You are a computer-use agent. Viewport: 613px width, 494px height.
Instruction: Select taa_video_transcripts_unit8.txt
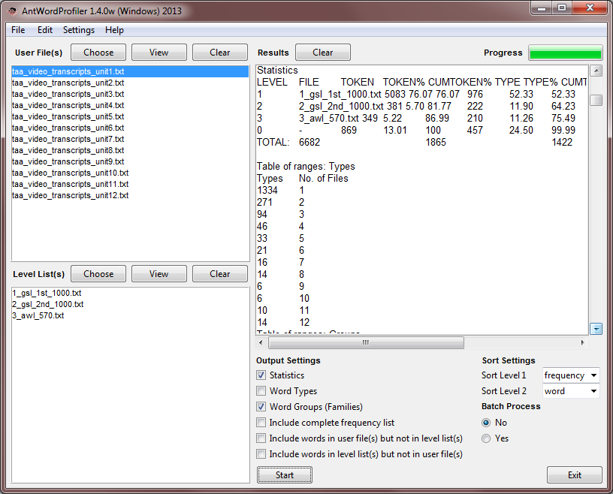pyautogui.click(x=130, y=150)
